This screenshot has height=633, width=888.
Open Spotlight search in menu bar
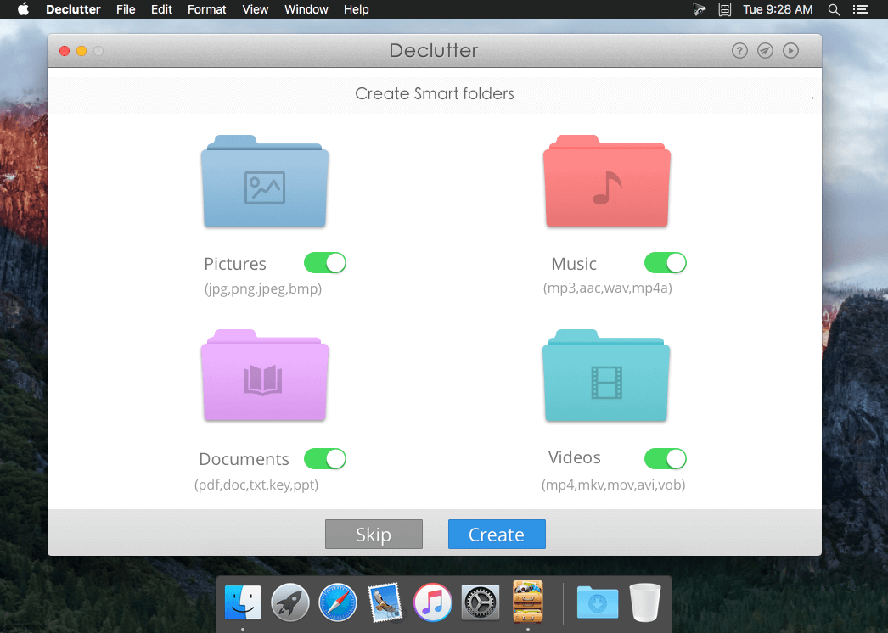tap(834, 9)
